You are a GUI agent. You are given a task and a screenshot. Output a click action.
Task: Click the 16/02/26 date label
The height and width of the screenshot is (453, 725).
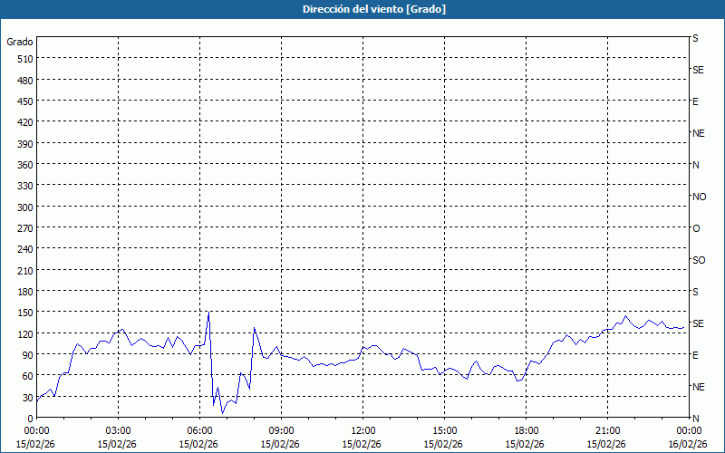click(688, 444)
